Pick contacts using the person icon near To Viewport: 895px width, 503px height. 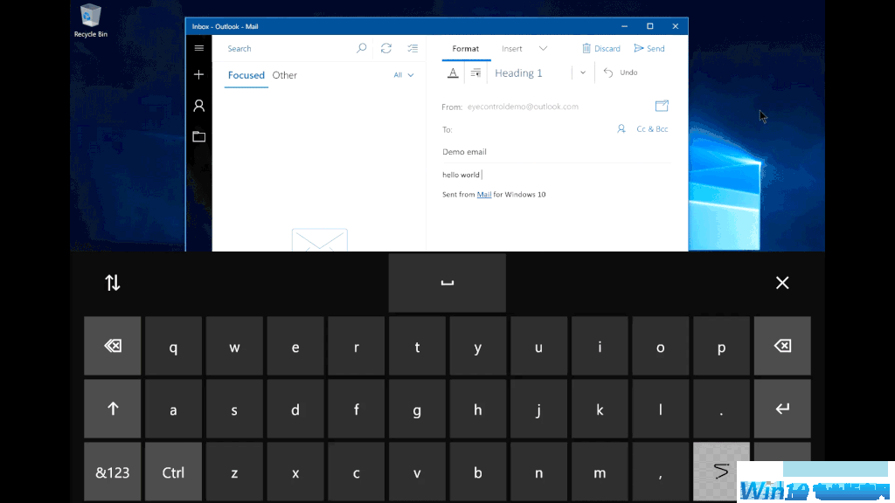(621, 128)
